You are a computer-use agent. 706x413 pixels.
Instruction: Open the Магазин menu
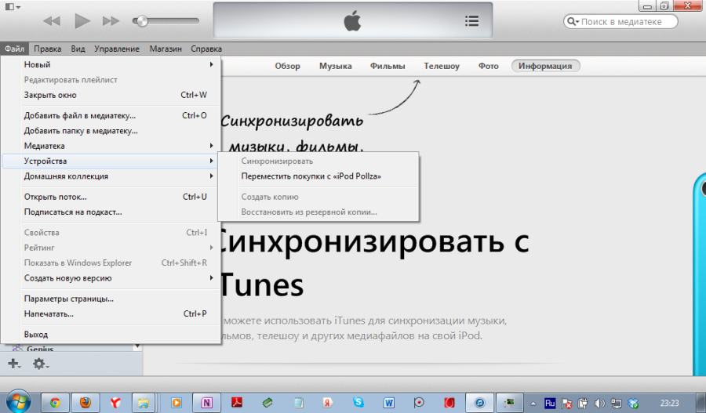pos(166,49)
